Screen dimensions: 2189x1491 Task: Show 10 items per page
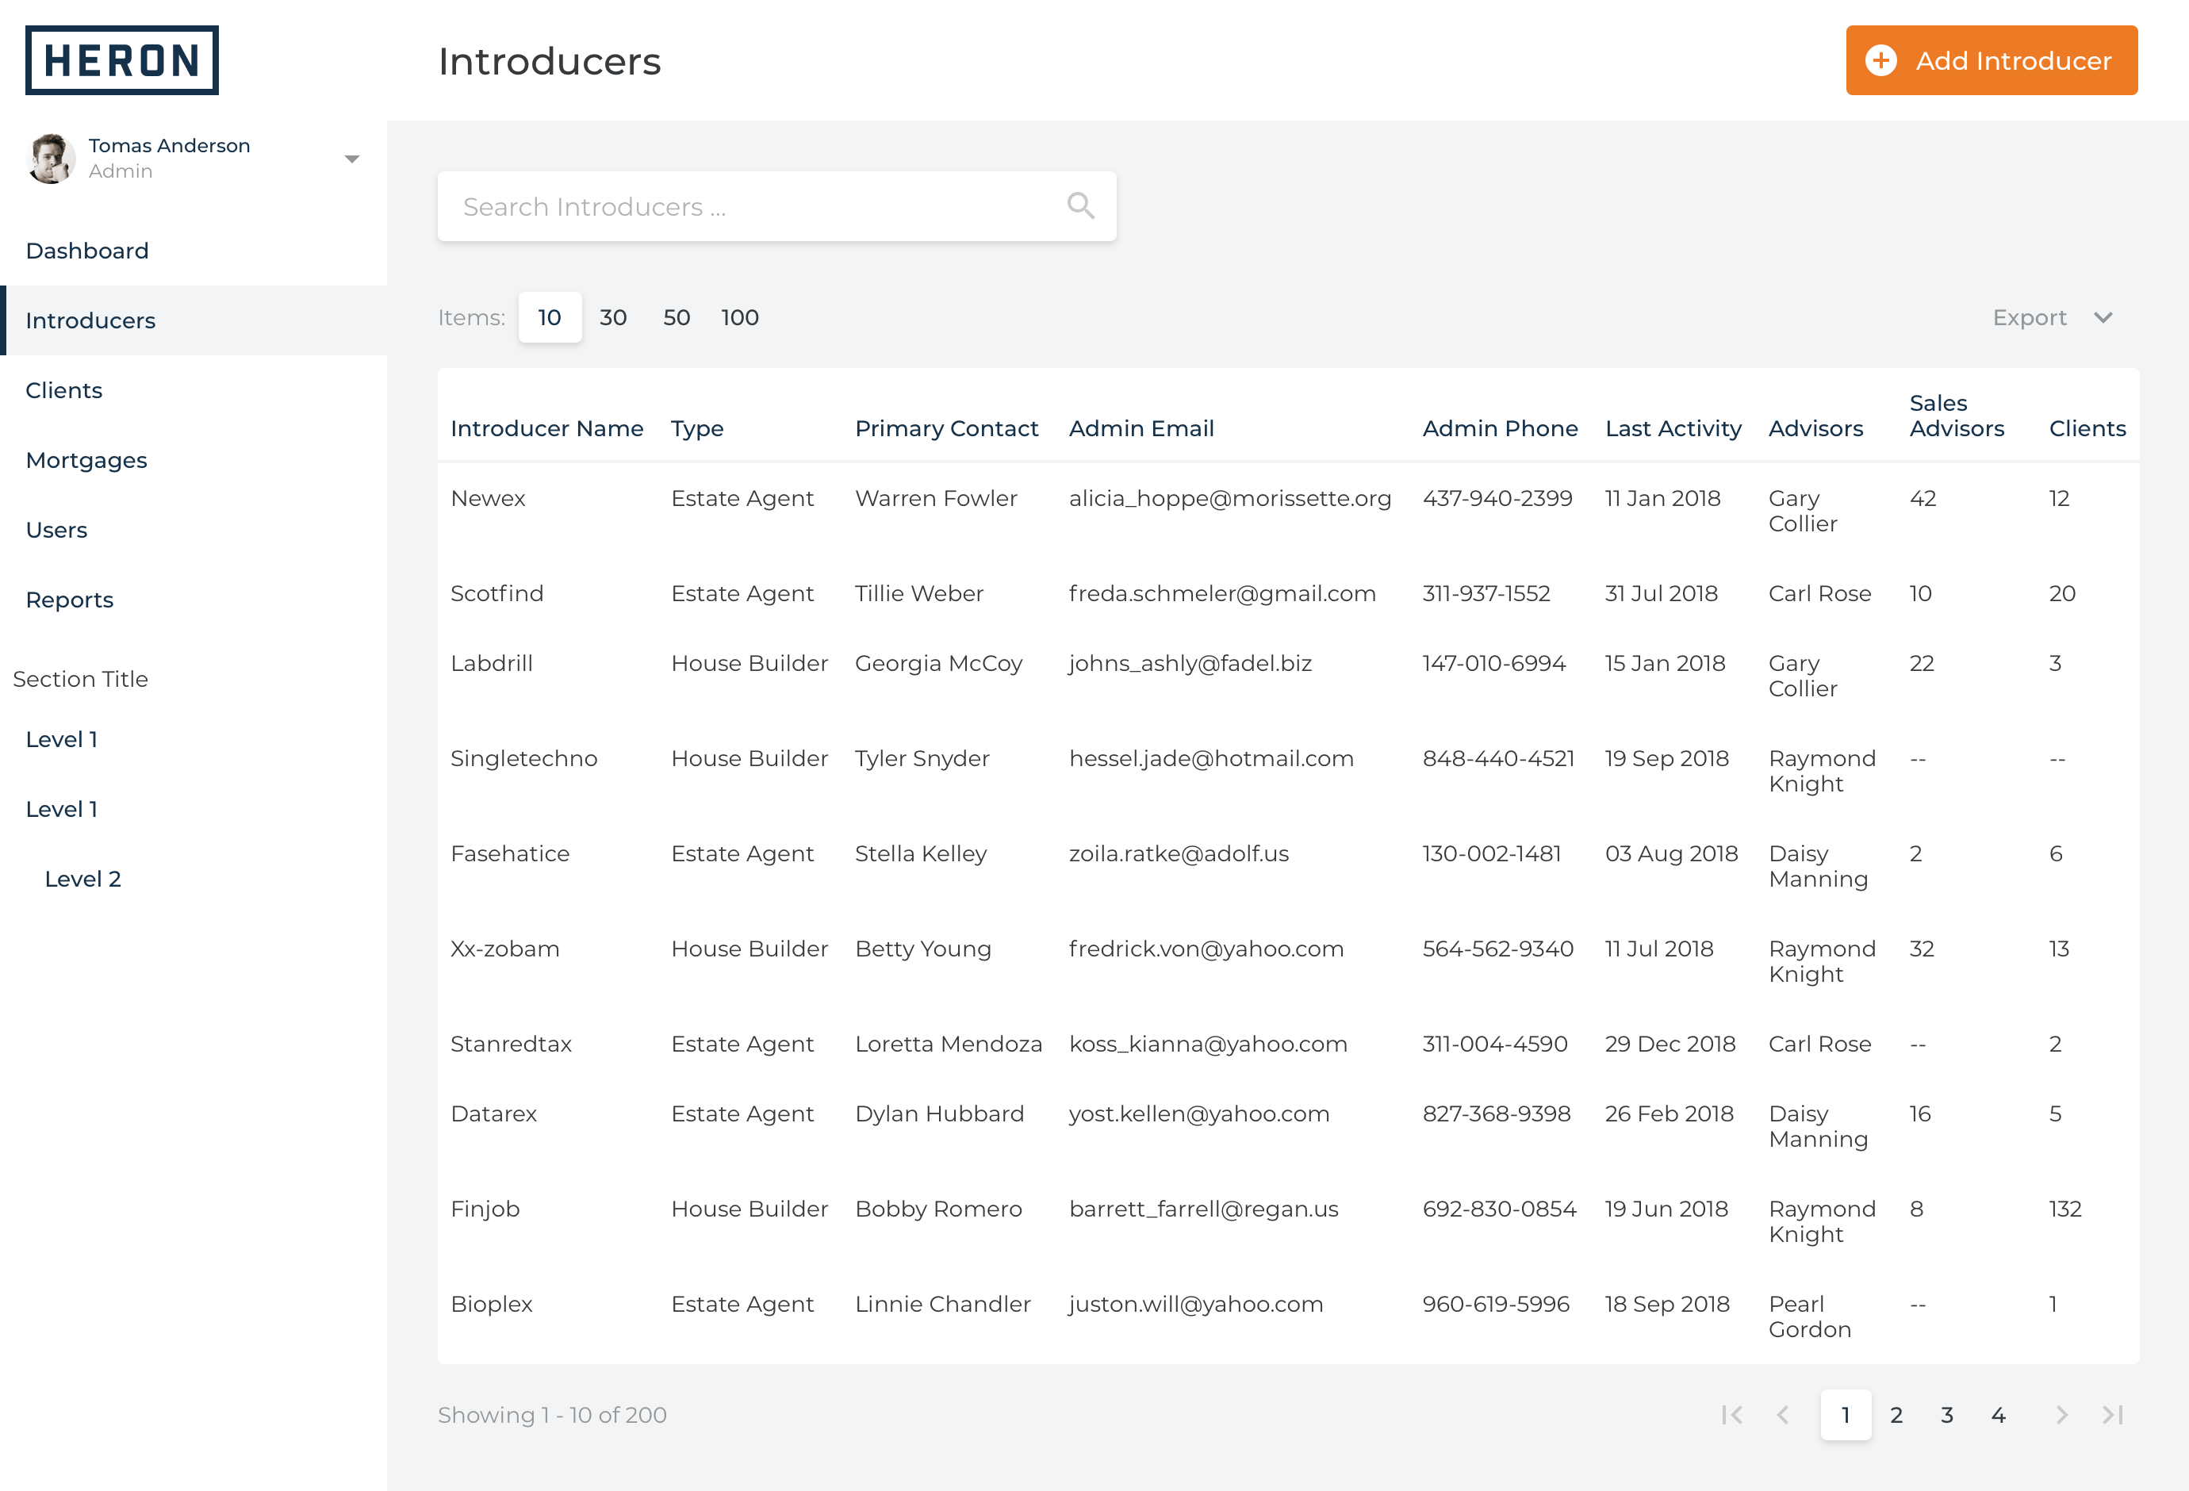click(549, 317)
